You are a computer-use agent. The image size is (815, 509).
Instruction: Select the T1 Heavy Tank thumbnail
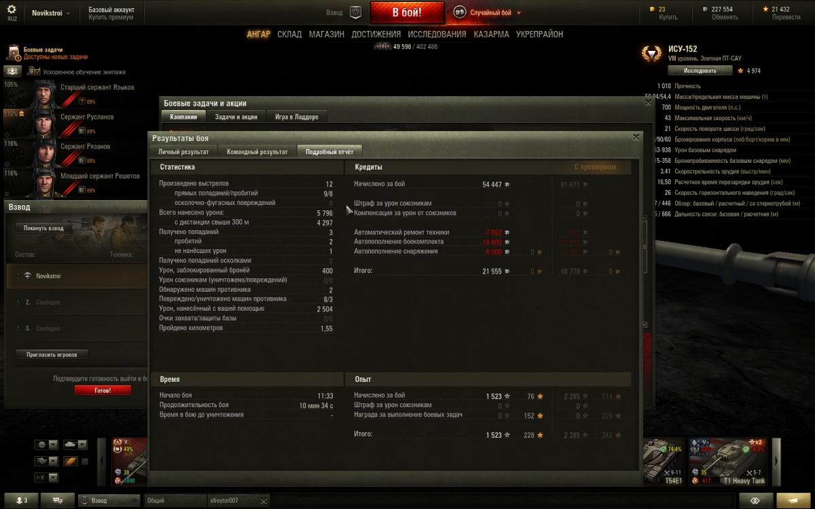tap(729, 461)
